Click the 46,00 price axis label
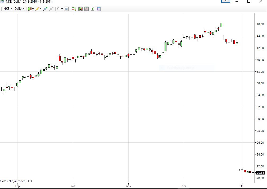The width and height of the screenshot is (267, 189). coord(260,24)
